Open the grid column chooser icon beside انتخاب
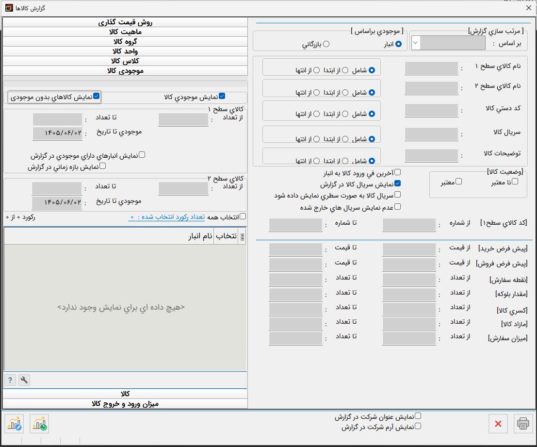 [242, 237]
